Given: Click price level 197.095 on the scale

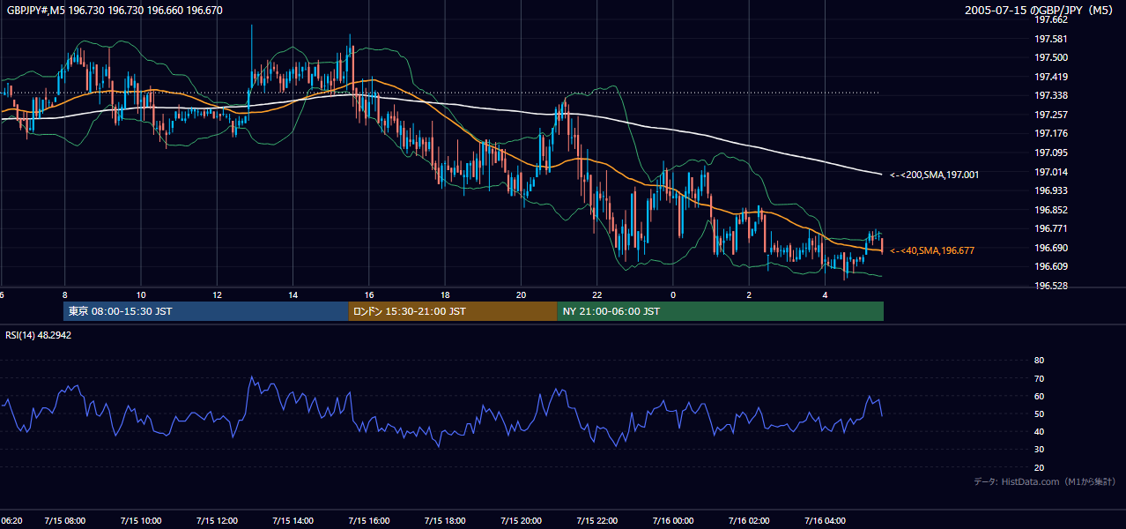Looking at the screenshot, I should pyautogui.click(x=1050, y=153).
